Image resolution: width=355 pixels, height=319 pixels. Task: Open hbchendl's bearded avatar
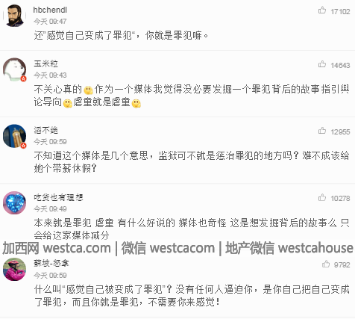coord(14,16)
